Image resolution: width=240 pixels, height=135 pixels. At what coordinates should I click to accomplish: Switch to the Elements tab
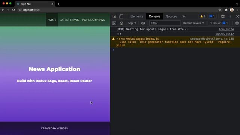pyautogui.click(x=136, y=16)
